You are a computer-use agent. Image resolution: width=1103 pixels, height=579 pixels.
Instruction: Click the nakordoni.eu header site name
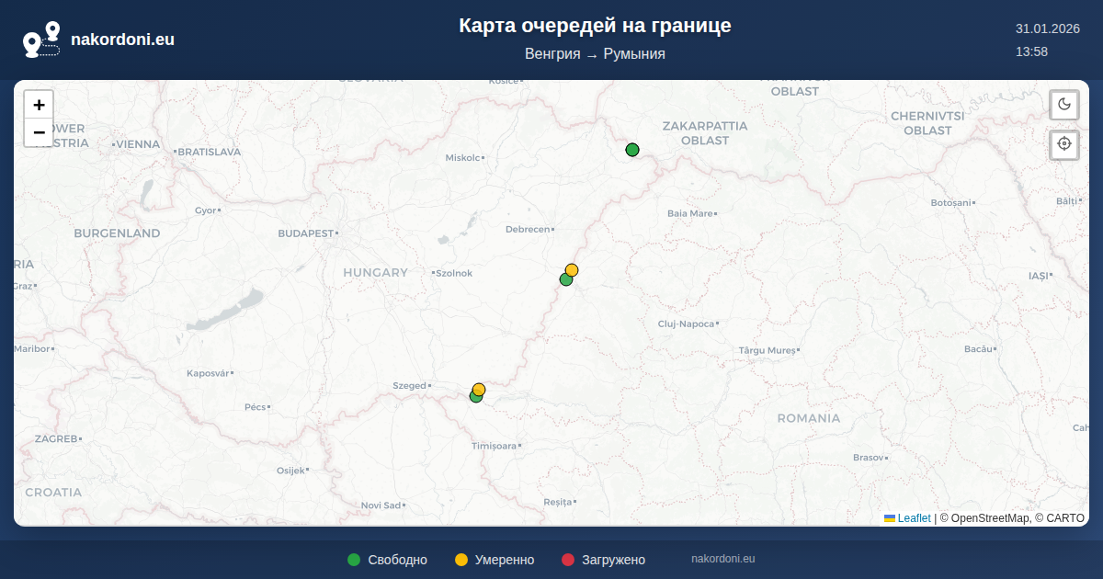[122, 40]
